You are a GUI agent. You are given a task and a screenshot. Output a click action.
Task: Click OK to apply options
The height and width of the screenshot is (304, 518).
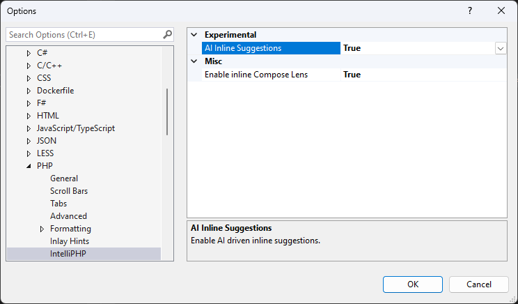tap(413, 284)
